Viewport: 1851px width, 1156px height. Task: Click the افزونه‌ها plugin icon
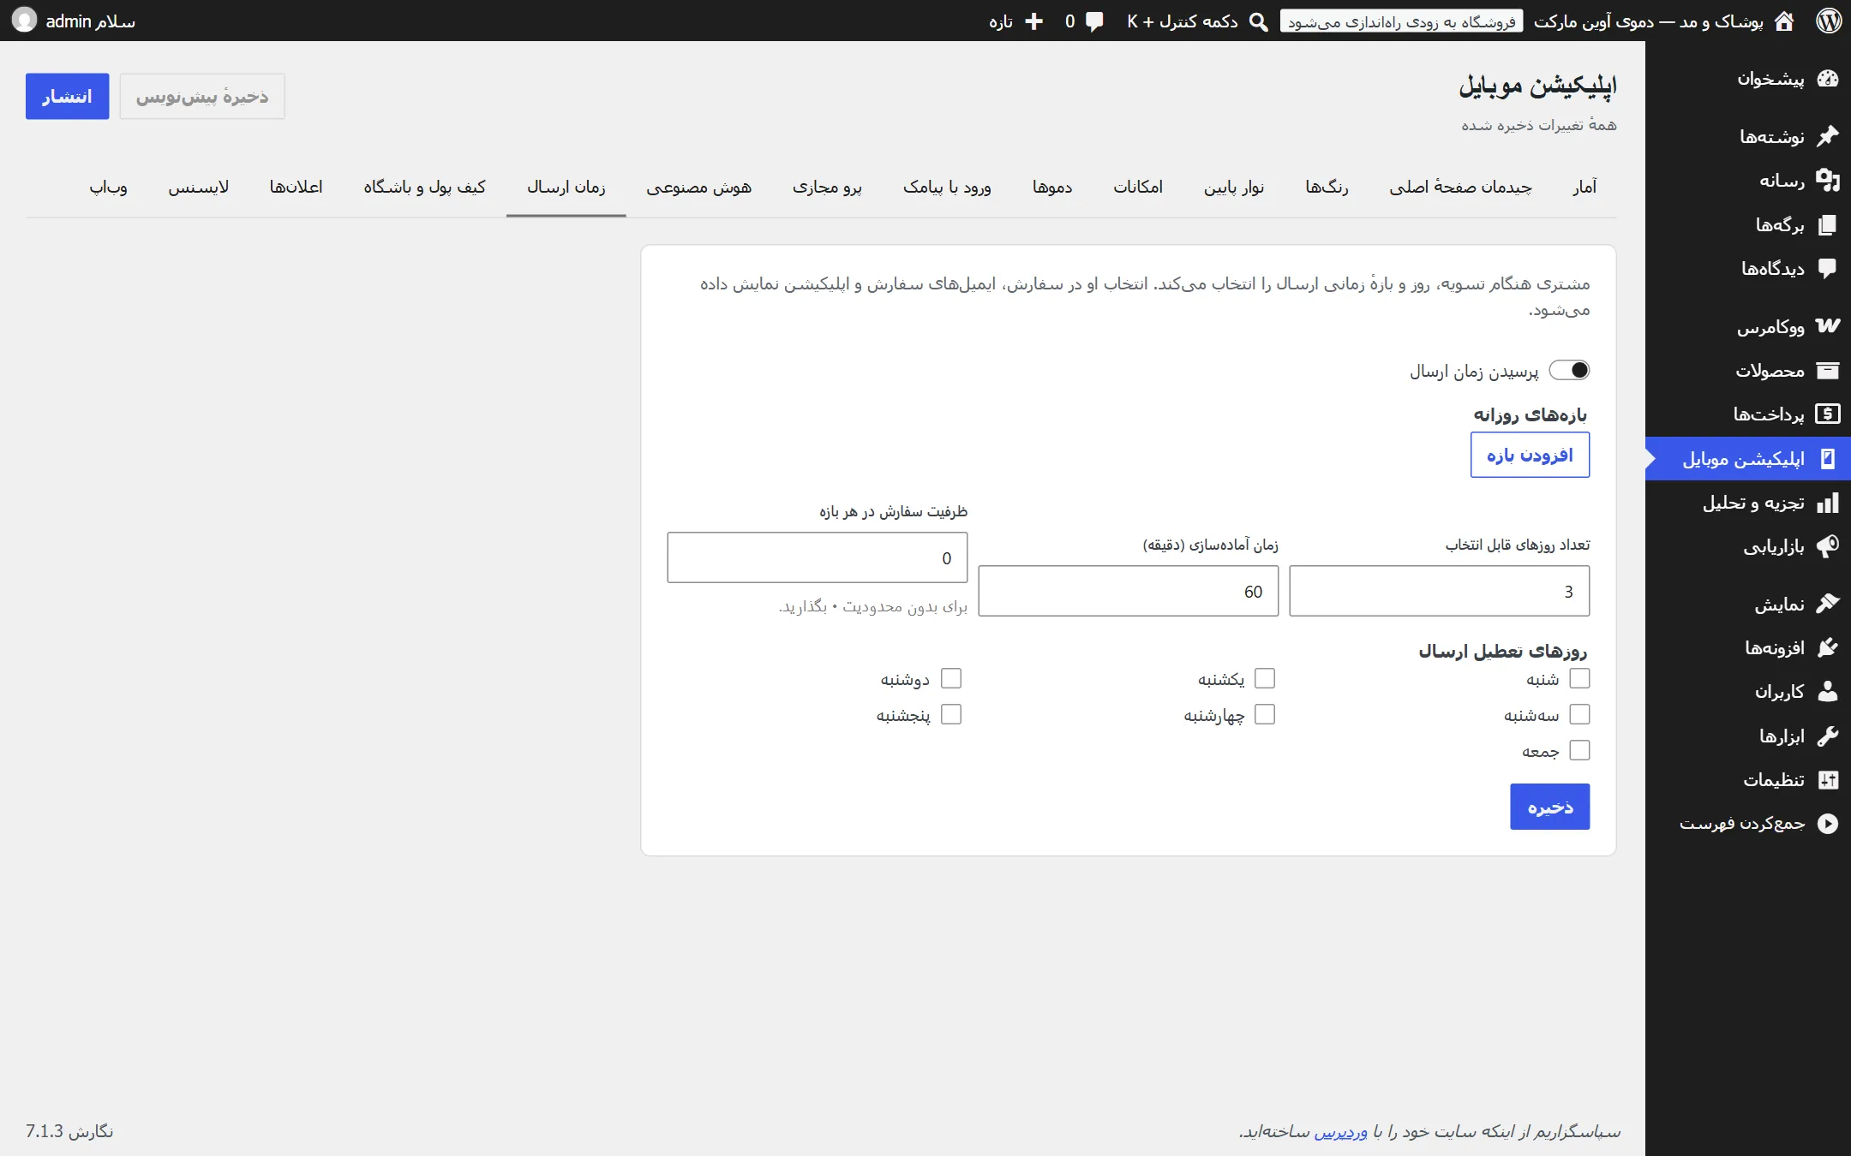click(x=1828, y=647)
